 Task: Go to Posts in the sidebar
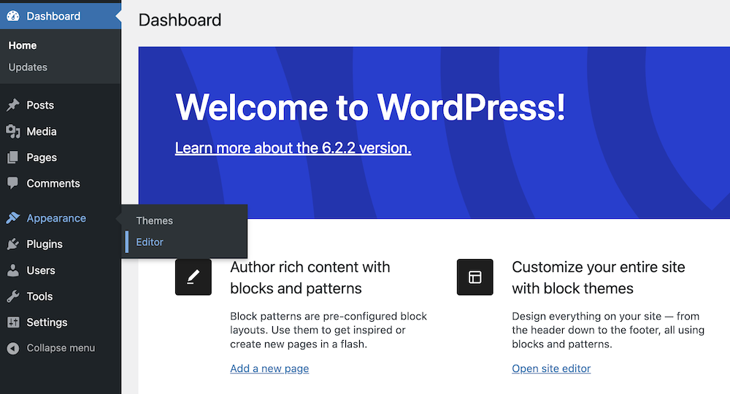point(40,105)
